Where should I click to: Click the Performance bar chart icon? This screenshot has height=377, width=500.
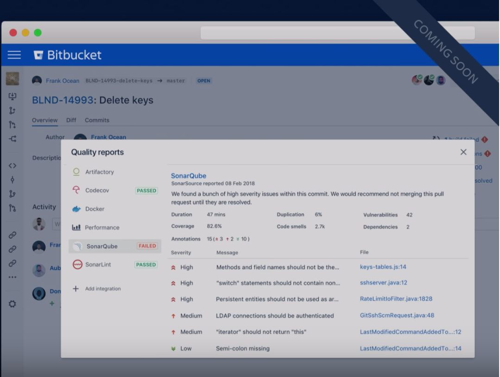(x=76, y=227)
